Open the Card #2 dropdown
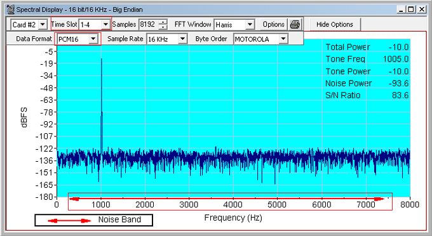Image resolution: width=432 pixels, height=236 pixels. [x=43, y=25]
